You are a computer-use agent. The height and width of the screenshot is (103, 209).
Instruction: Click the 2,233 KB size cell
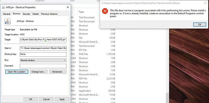[x=111, y=79]
